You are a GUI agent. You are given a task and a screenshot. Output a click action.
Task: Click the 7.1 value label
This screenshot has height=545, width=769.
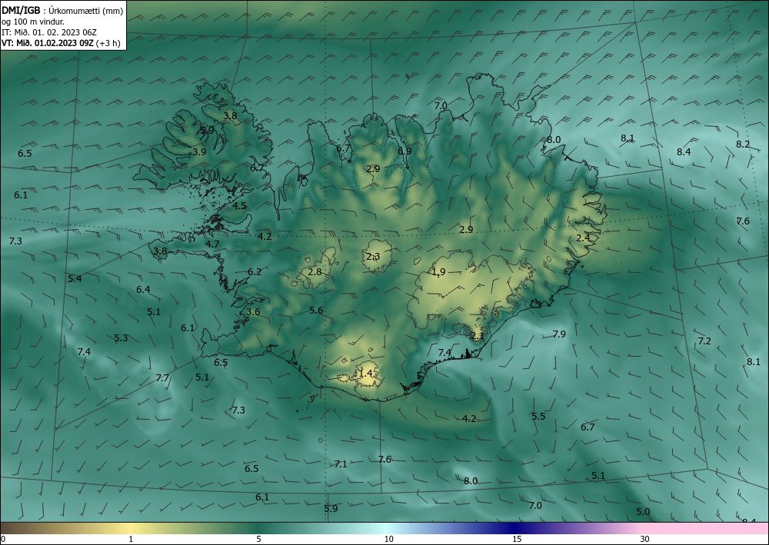pos(341,464)
